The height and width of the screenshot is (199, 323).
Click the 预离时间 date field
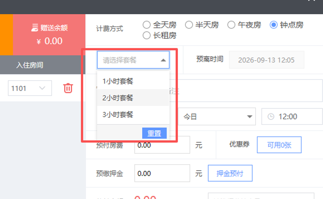tap(266, 60)
